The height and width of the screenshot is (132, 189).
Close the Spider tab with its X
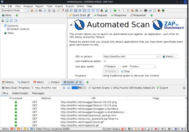pos(80,82)
